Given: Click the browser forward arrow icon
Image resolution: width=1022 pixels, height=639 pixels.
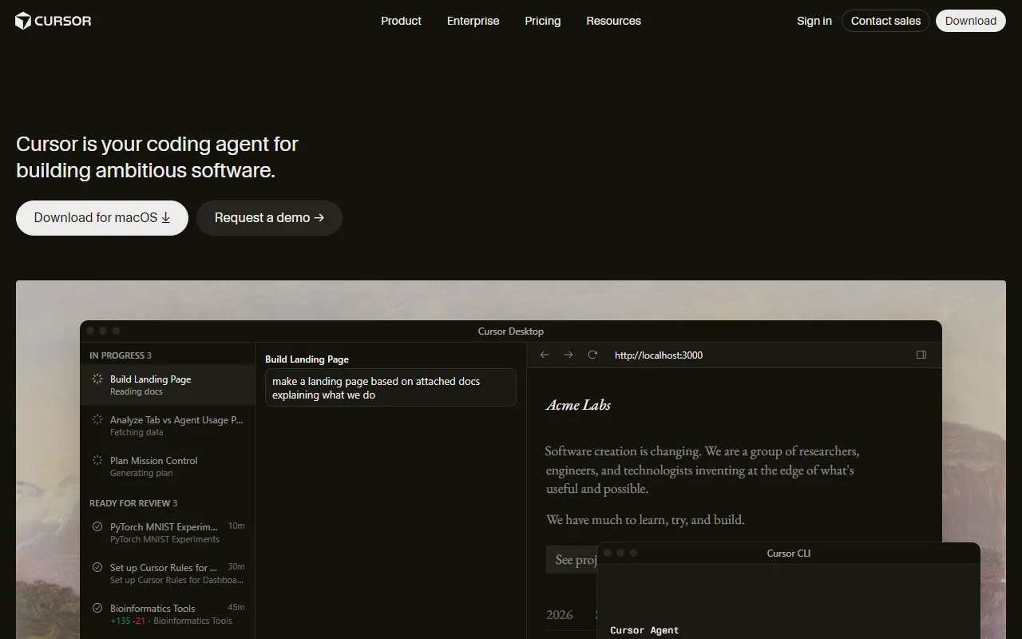Looking at the screenshot, I should [568, 355].
